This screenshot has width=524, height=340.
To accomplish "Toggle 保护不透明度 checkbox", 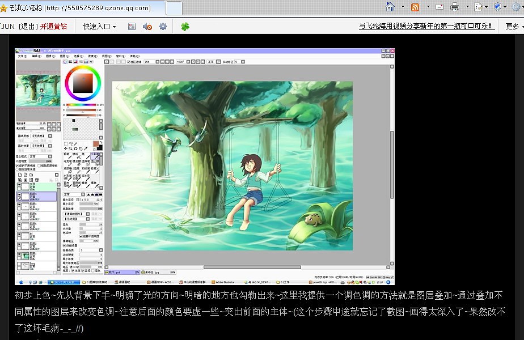I will (x=17, y=165).
